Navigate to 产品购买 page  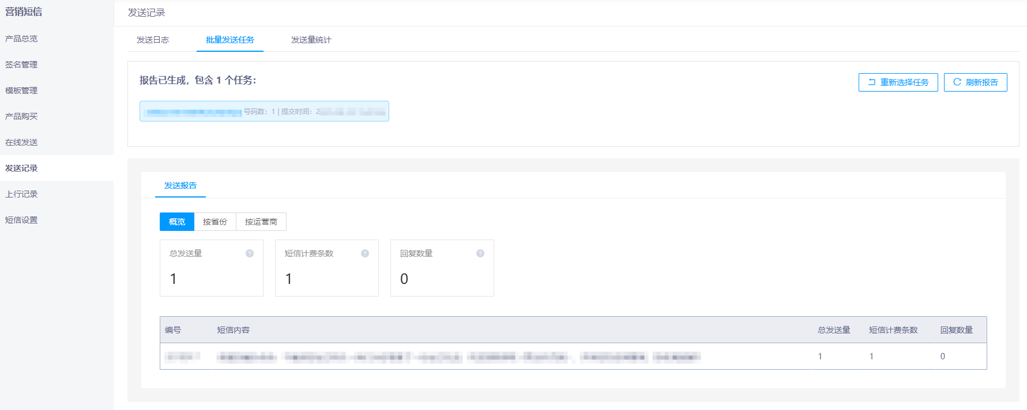tap(21, 116)
